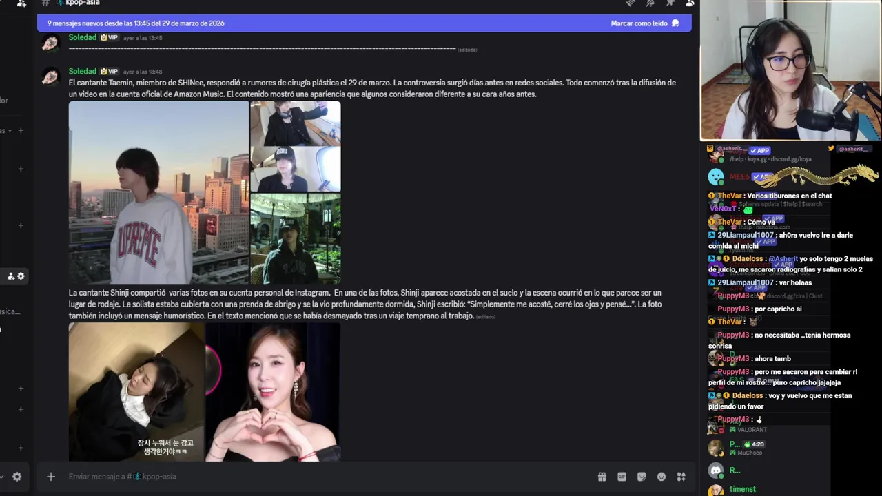Show member list icon in header
The width and height of the screenshot is (882, 496).
(x=690, y=3)
